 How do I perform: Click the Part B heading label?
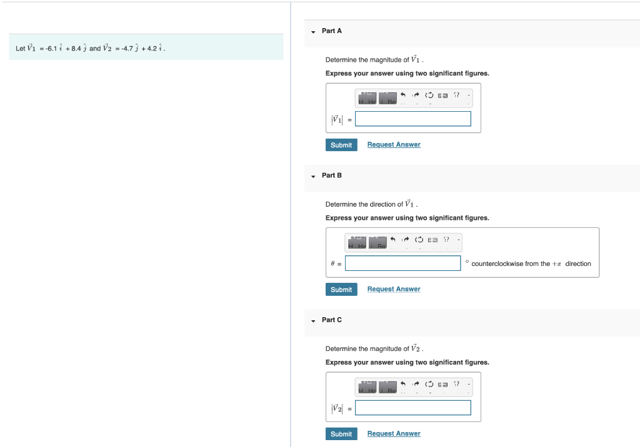331,175
